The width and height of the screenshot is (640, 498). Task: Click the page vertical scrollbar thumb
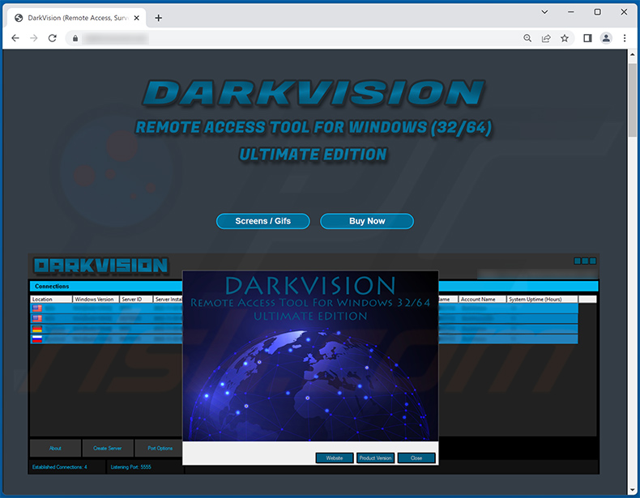[632, 100]
